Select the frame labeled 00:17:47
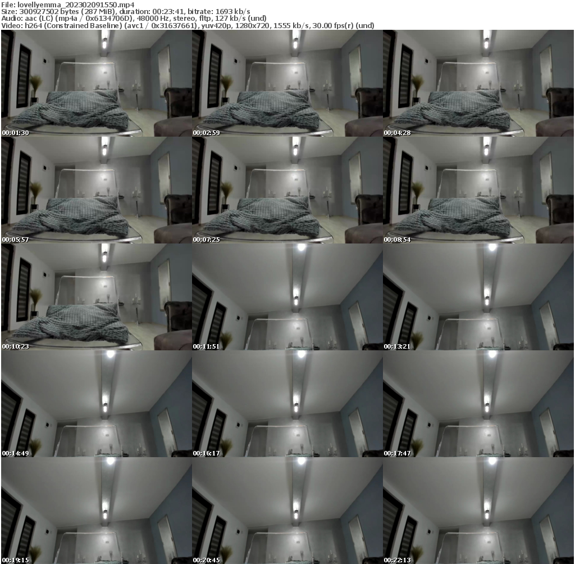 [478, 404]
